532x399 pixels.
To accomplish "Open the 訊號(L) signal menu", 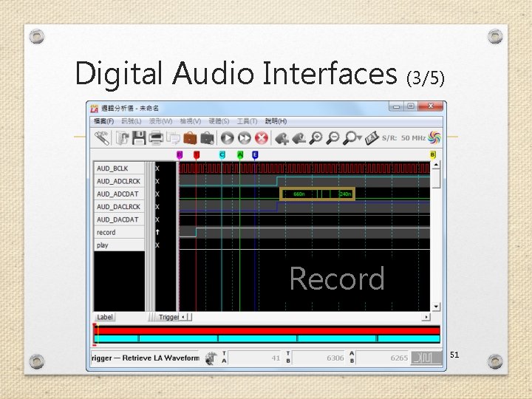I will 132,121.
